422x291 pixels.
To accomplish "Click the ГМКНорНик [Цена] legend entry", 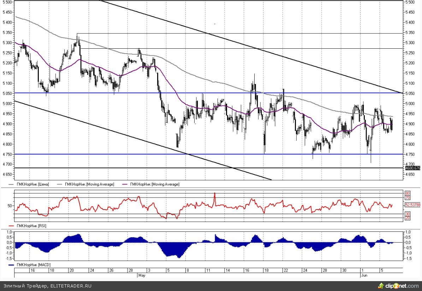I will click(32, 184).
